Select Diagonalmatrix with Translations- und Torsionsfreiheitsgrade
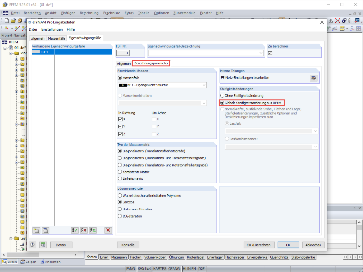Image resolution: width=363 pixels, height=272 pixels. point(162,158)
